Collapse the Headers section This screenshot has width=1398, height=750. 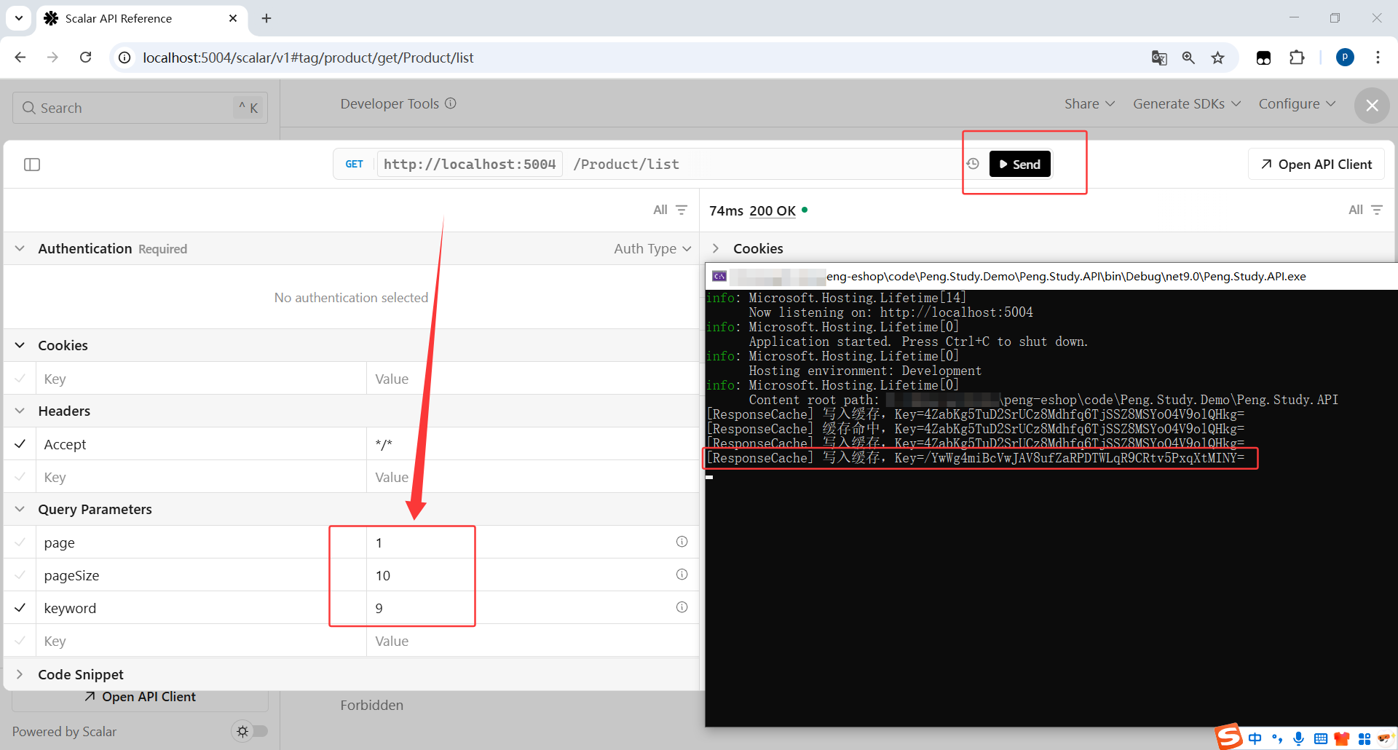[20, 411]
